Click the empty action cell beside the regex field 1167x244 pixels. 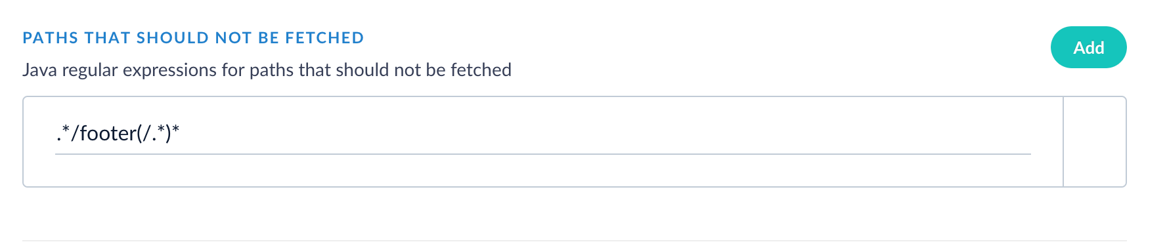pos(1095,142)
